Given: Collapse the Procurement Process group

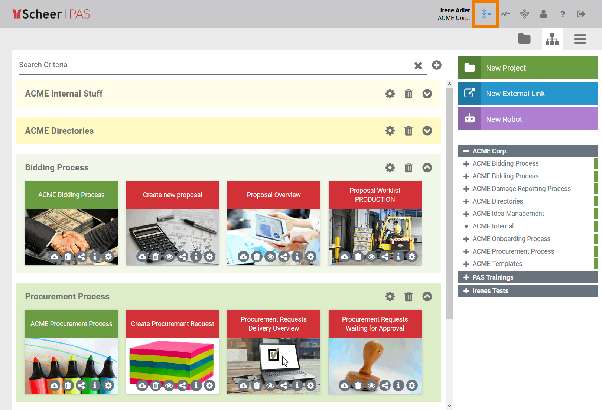Looking at the screenshot, I should tap(427, 296).
